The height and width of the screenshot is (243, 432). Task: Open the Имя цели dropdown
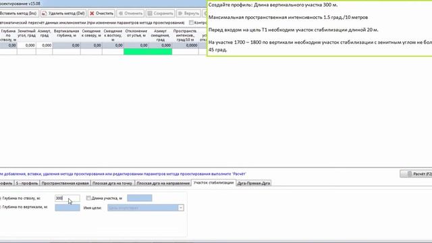pyautogui.click(x=181, y=208)
